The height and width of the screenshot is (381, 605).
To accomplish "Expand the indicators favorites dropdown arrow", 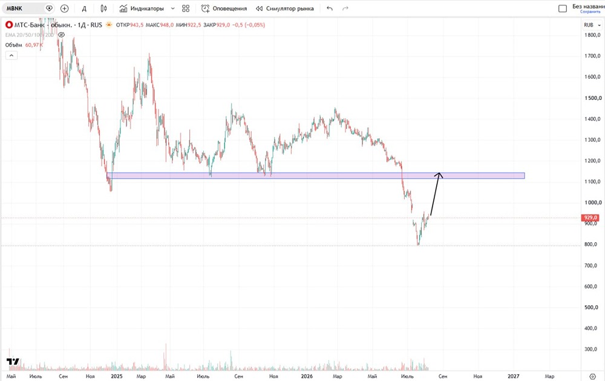I will pos(172,8).
